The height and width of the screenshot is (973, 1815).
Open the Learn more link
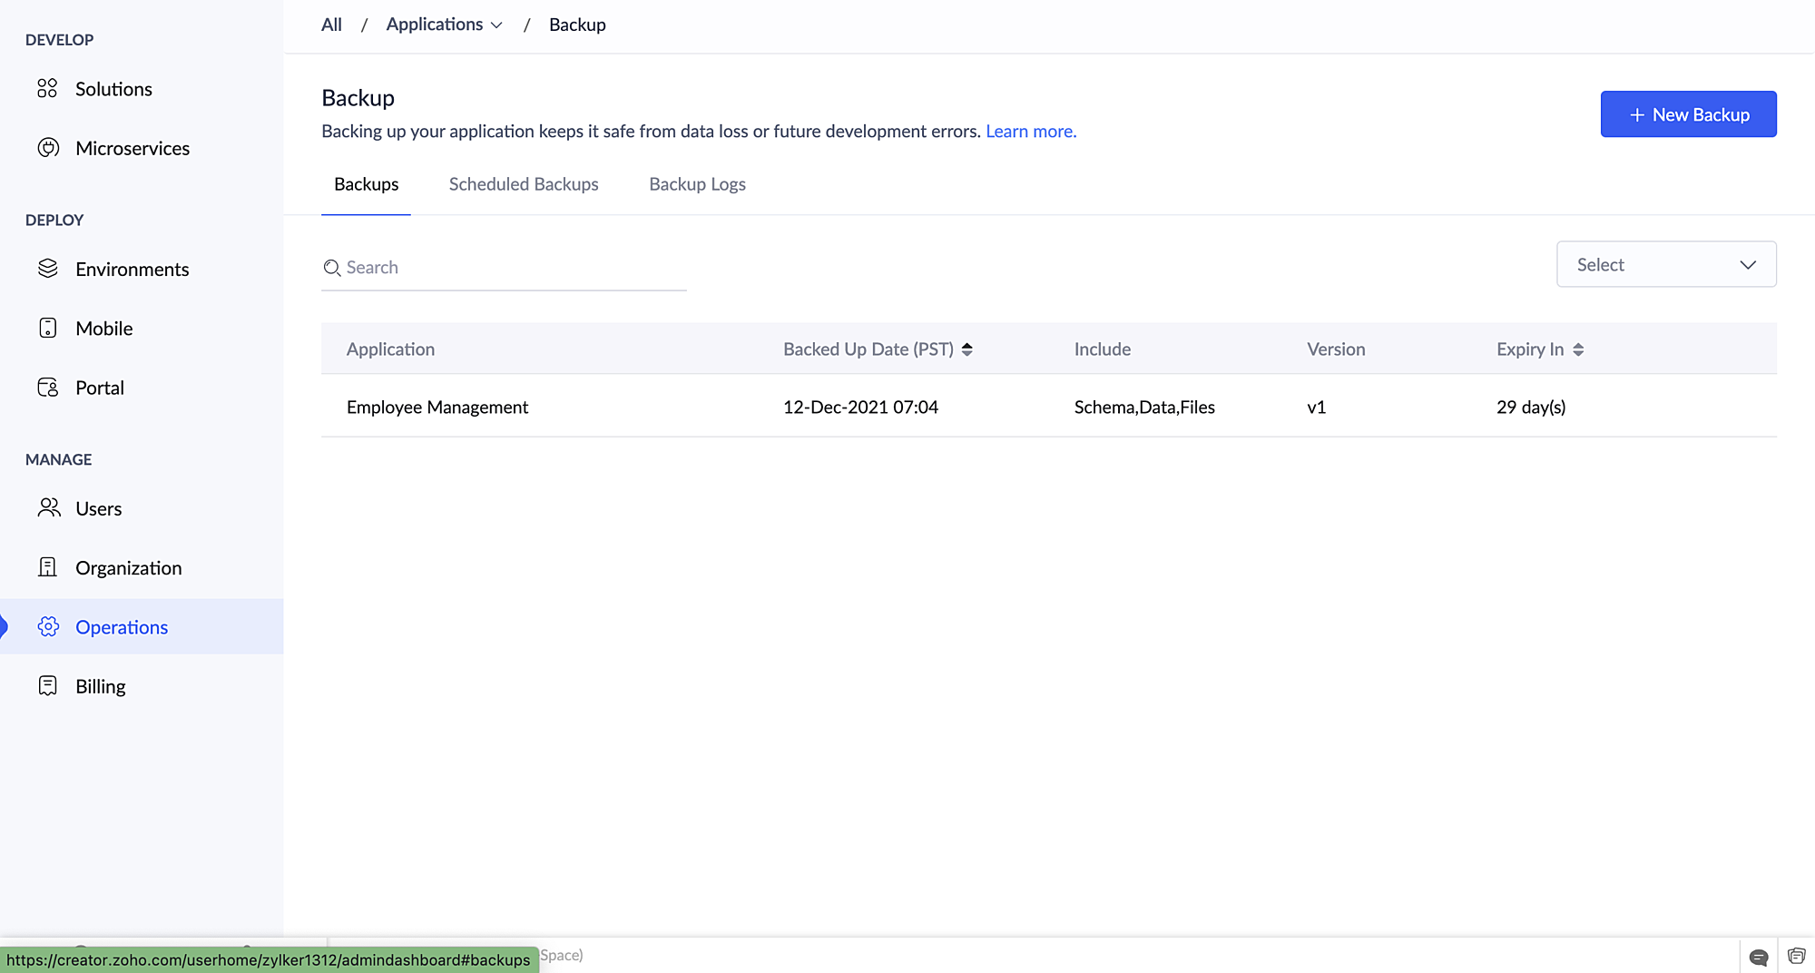click(x=1031, y=132)
